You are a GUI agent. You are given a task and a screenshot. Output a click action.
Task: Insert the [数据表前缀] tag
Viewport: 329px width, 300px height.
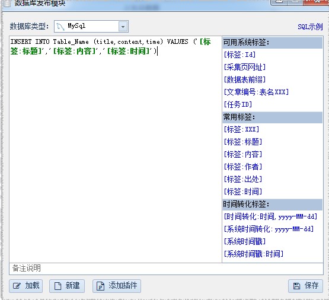click(x=245, y=79)
